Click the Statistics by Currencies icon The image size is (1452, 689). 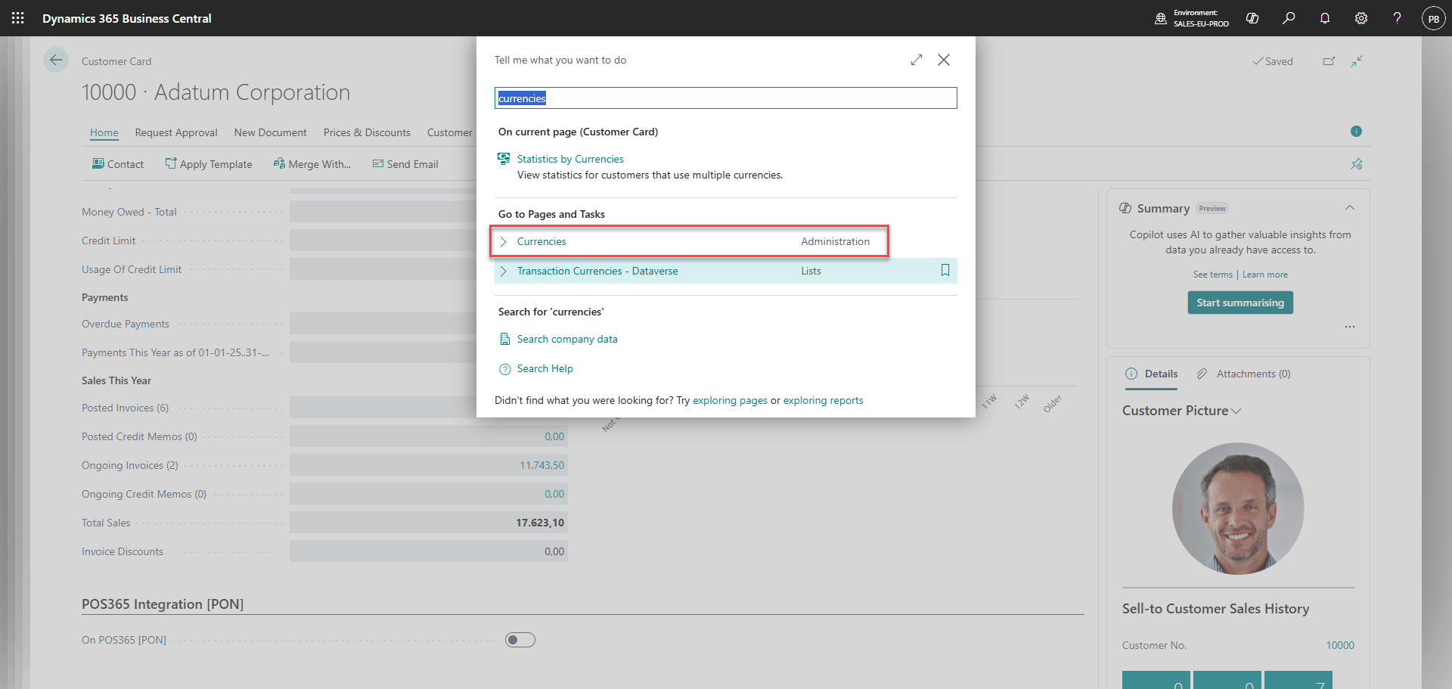click(x=504, y=159)
